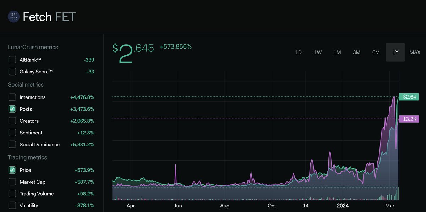Click the Fetch FET title
This screenshot has width=426, height=212.
click(x=49, y=17)
